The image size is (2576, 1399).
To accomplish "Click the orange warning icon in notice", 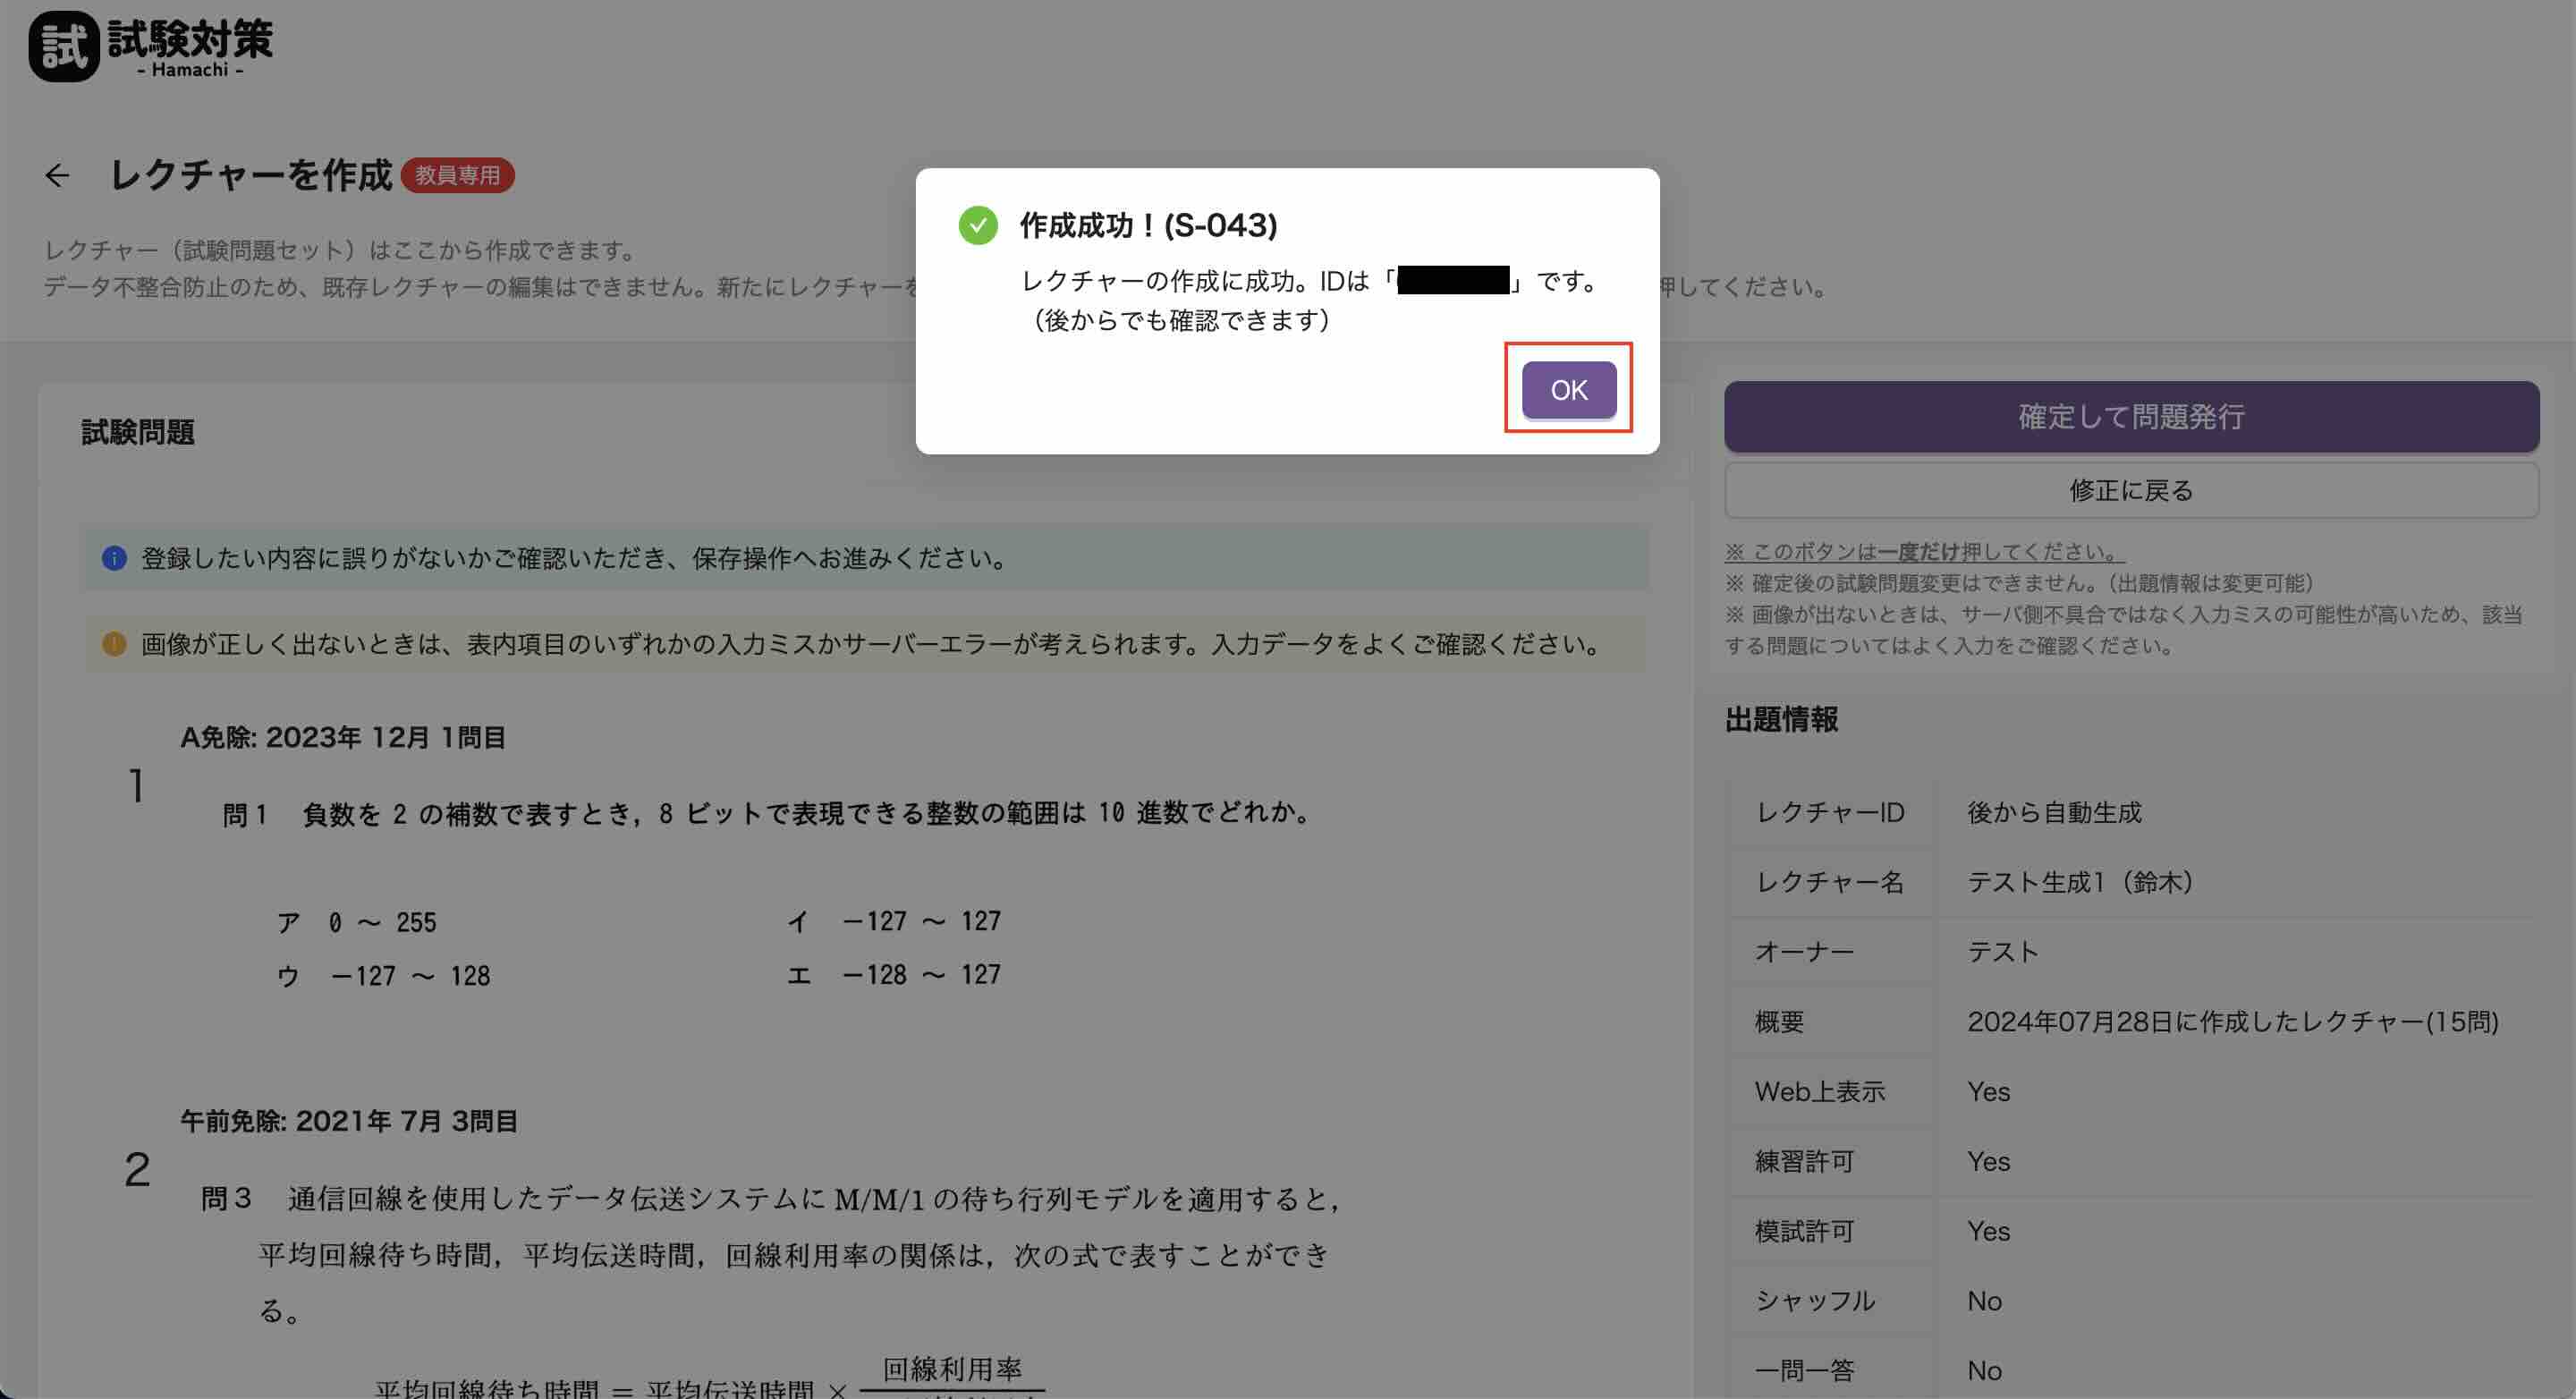I will pyautogui.click(x=114, y=644).
